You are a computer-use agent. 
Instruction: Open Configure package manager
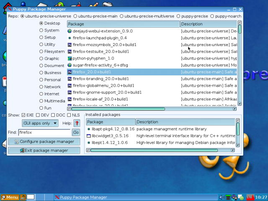[44, 142]
